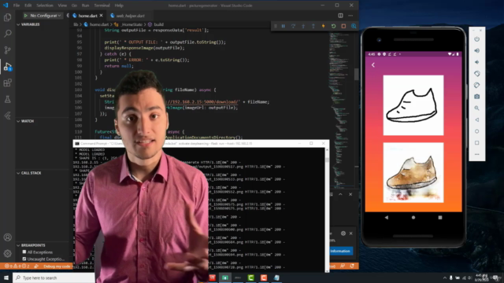Screen dimensions: 504x283
Task: Split the editor to the right
Action: point(340,16)
